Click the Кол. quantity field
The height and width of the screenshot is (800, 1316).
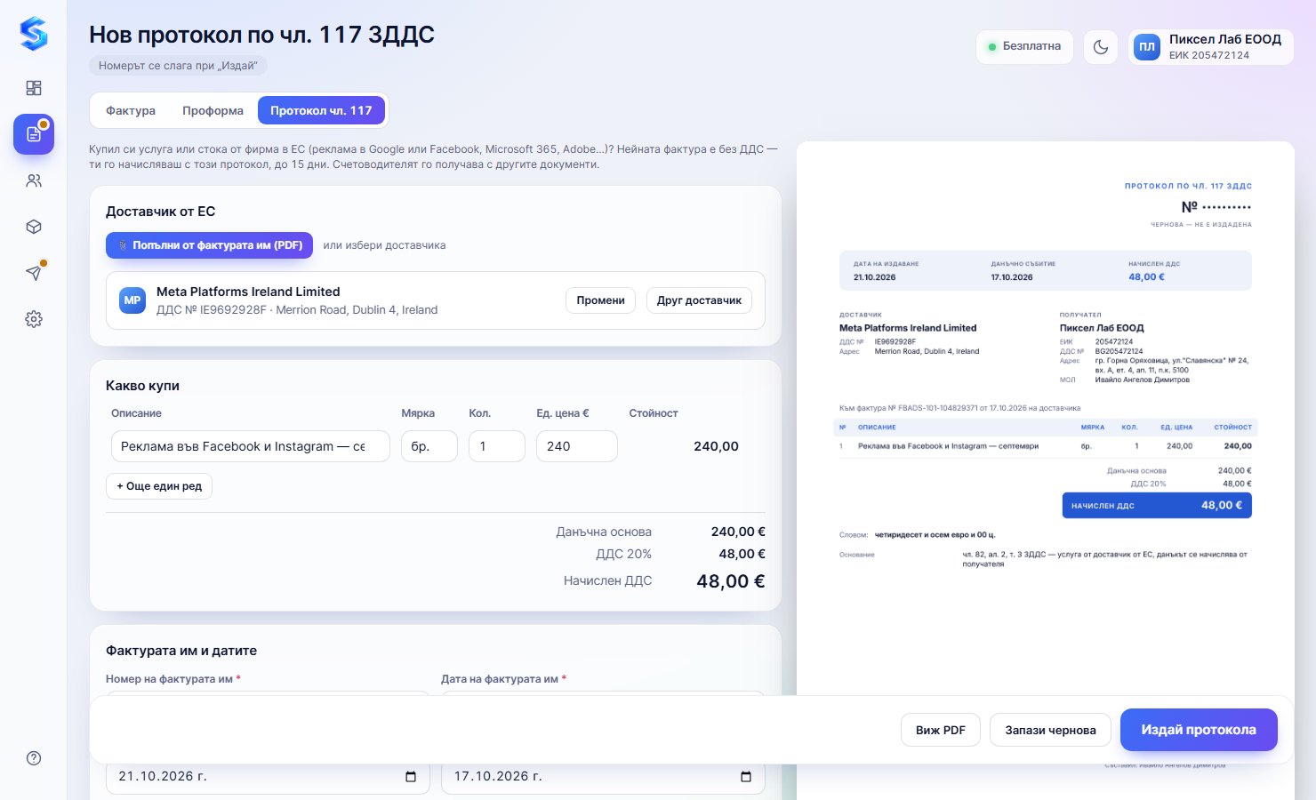(497, 446)
